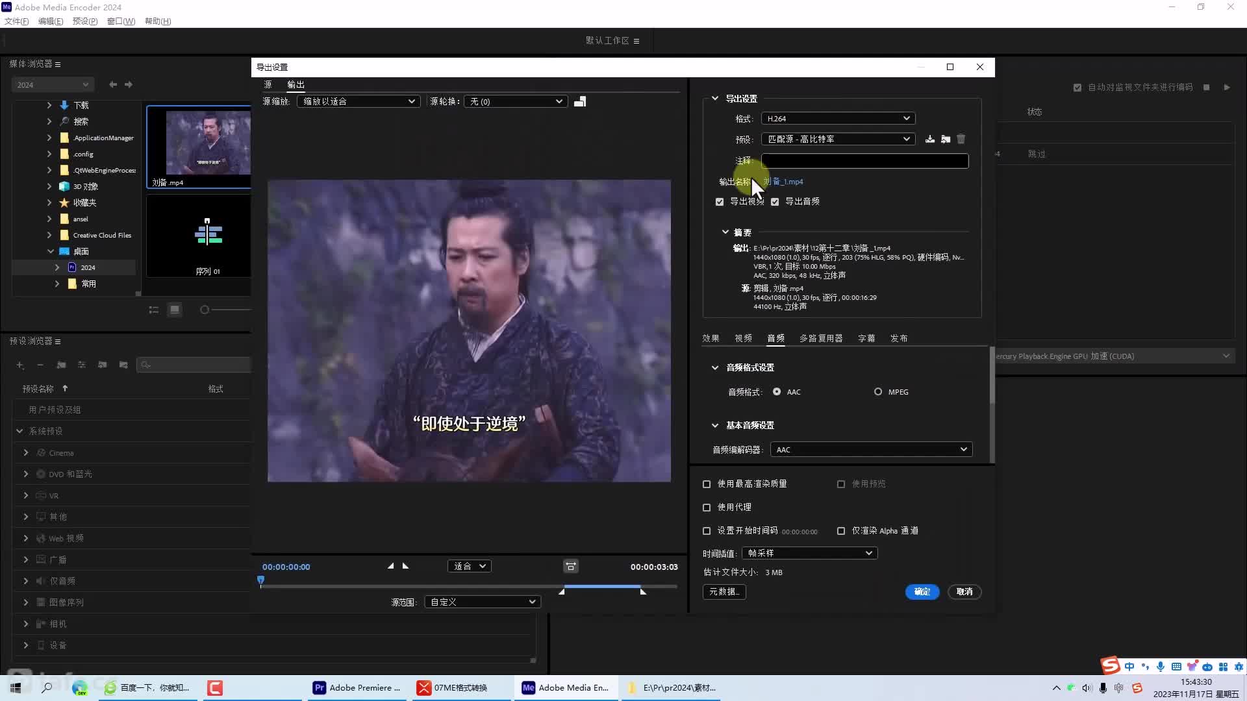Go forward arrow in media browser
The image size is (1247, 701).
tap(129, 84)
